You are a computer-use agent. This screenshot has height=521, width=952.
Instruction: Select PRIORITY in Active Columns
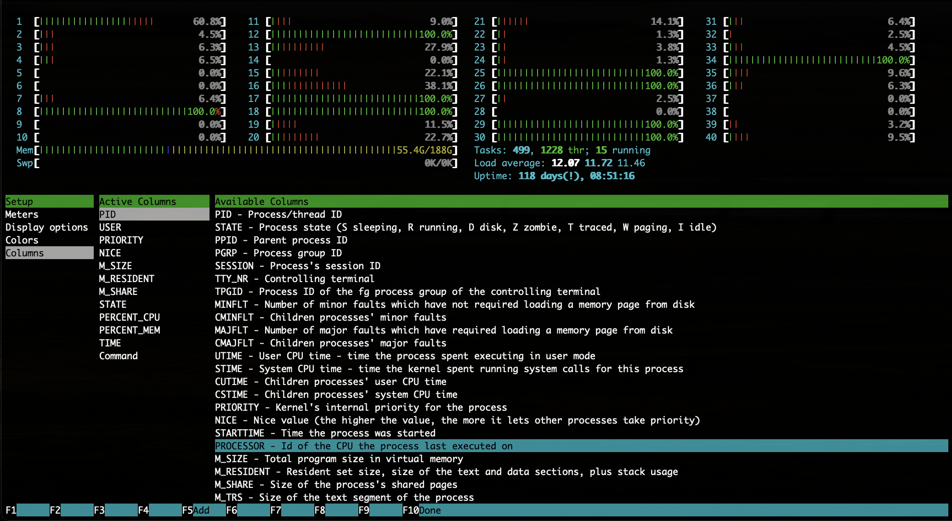coord(120,240)
